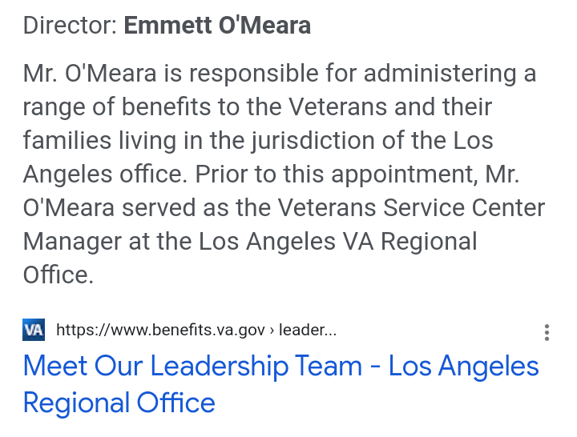Click 'O'Meara served as the' snippet text

point(147,208)
